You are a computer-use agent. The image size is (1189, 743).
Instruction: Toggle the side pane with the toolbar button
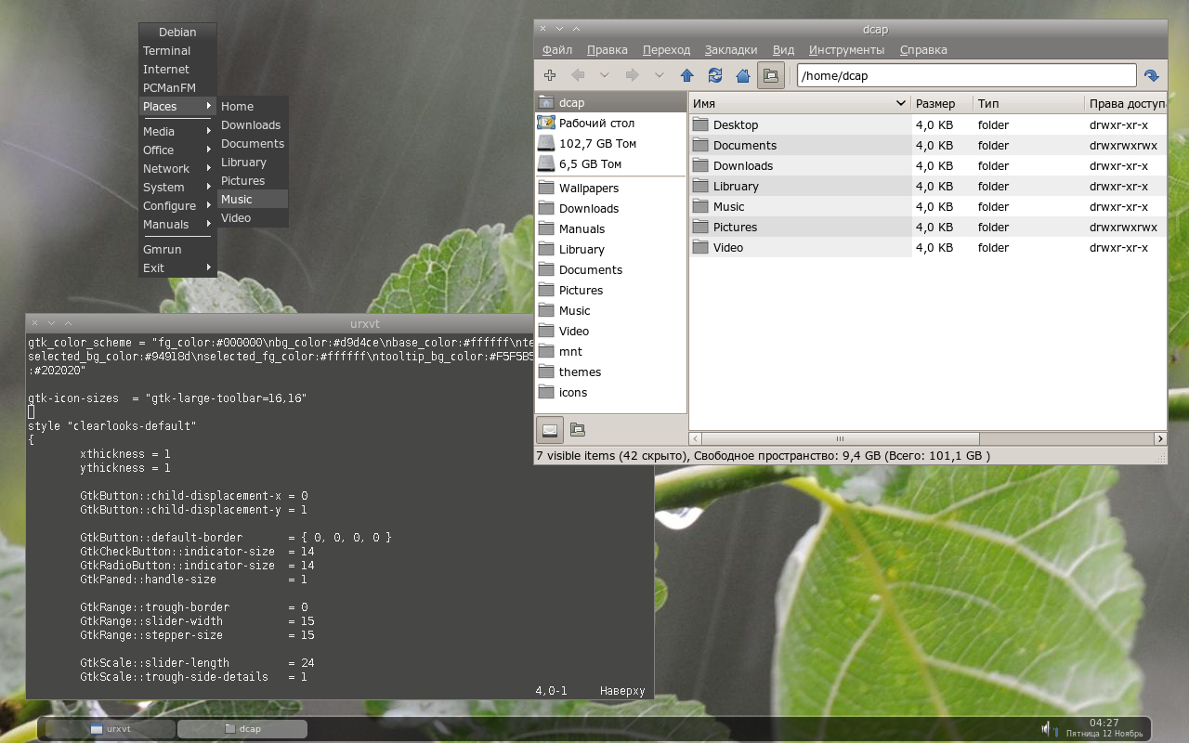[770, 75]
